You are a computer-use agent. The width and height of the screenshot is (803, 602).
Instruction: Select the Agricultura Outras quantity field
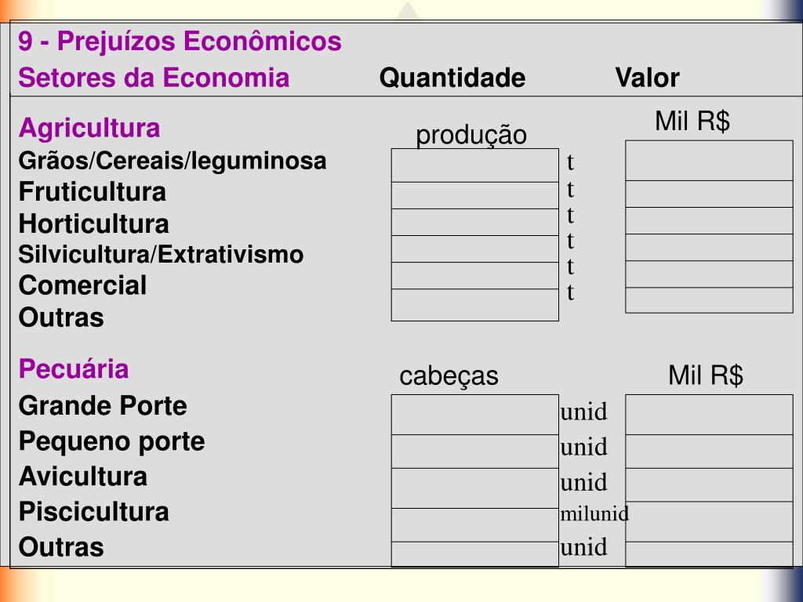(x=474, y=305)
